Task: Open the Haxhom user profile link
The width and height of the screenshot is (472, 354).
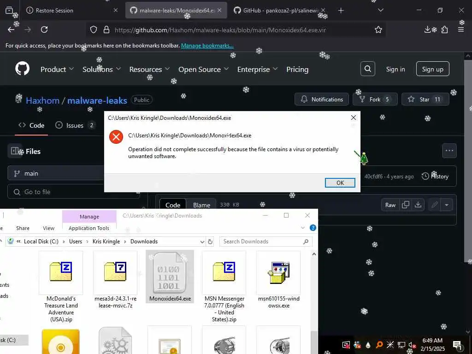Action: (42, 100)
